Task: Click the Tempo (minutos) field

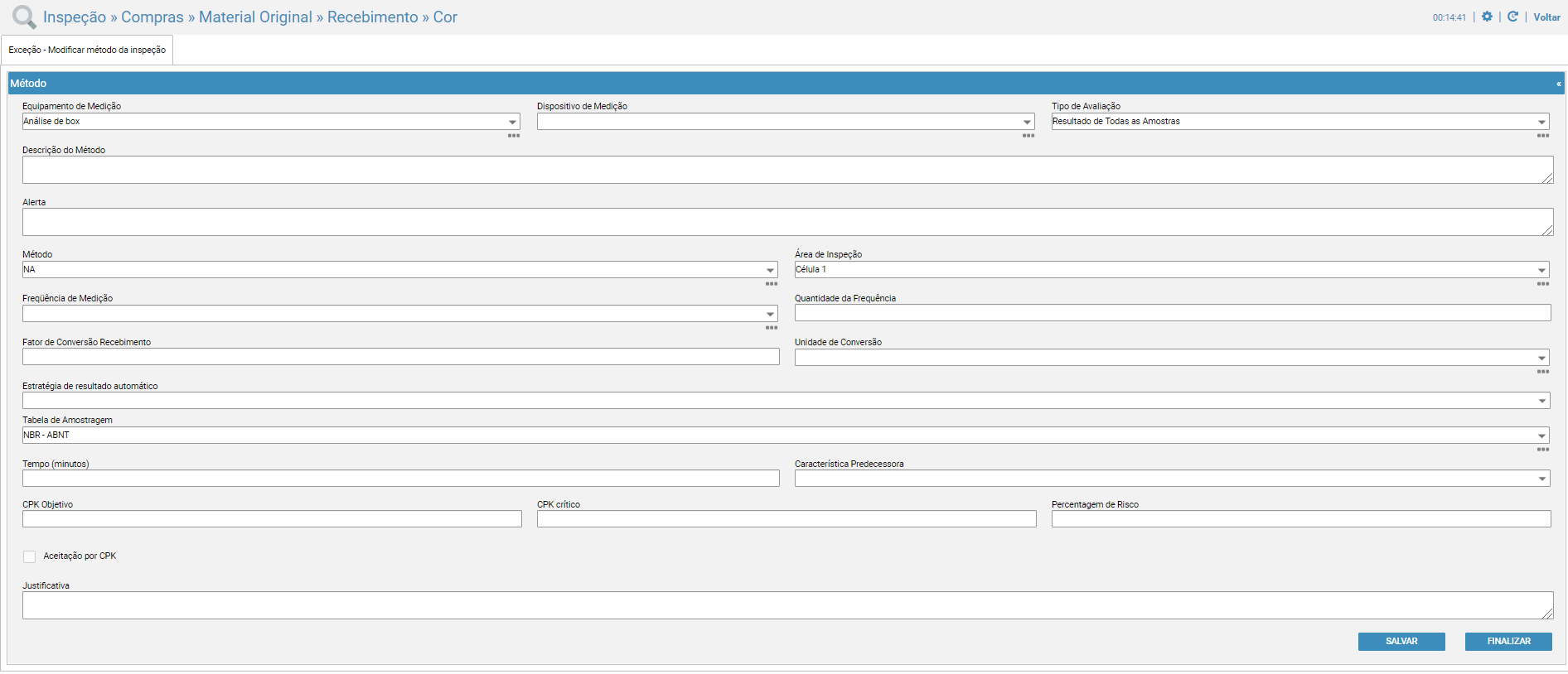Action: tap(401, 479)
